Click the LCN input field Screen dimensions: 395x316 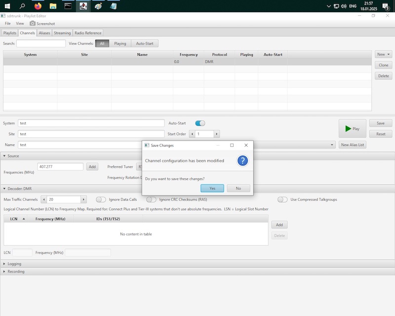[x=22, y=252]
